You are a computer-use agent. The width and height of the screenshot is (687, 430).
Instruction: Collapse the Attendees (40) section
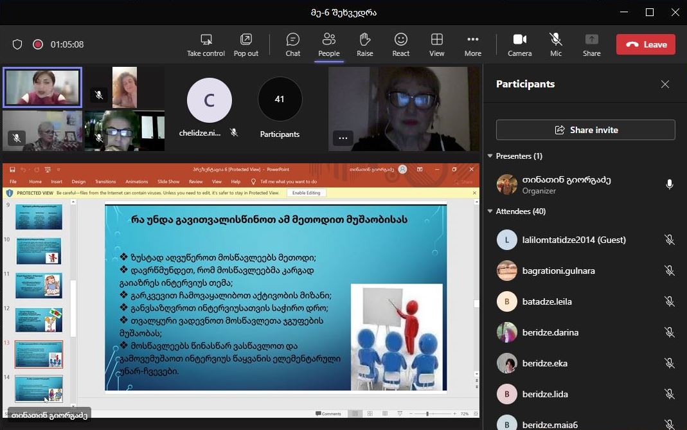[490, 211]
